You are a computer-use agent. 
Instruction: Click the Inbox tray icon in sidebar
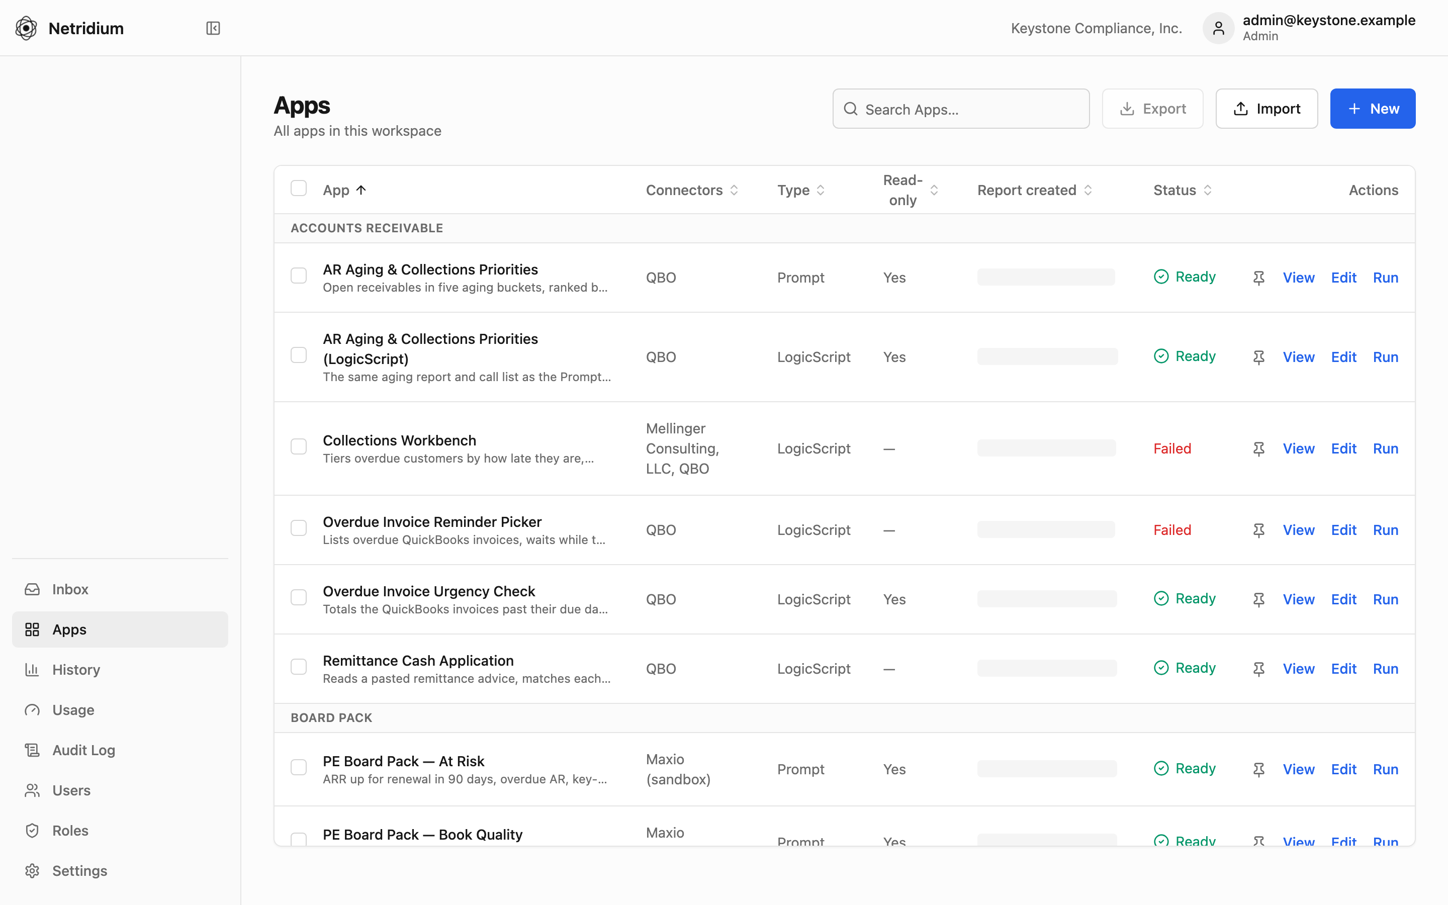point(32,590)
